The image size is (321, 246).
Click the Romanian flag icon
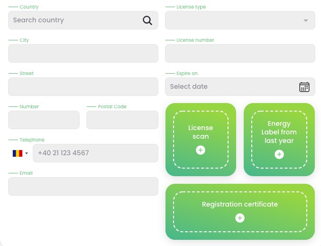[x=18, y=153]
